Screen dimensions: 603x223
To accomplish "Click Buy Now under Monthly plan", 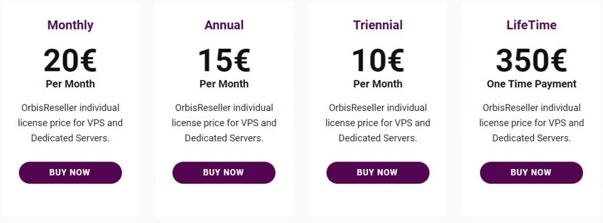I will [71, 173].
